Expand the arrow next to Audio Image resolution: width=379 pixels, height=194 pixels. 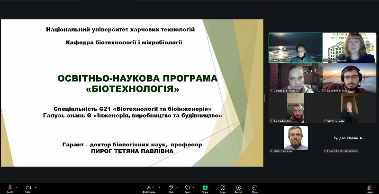tap(17, 186)
